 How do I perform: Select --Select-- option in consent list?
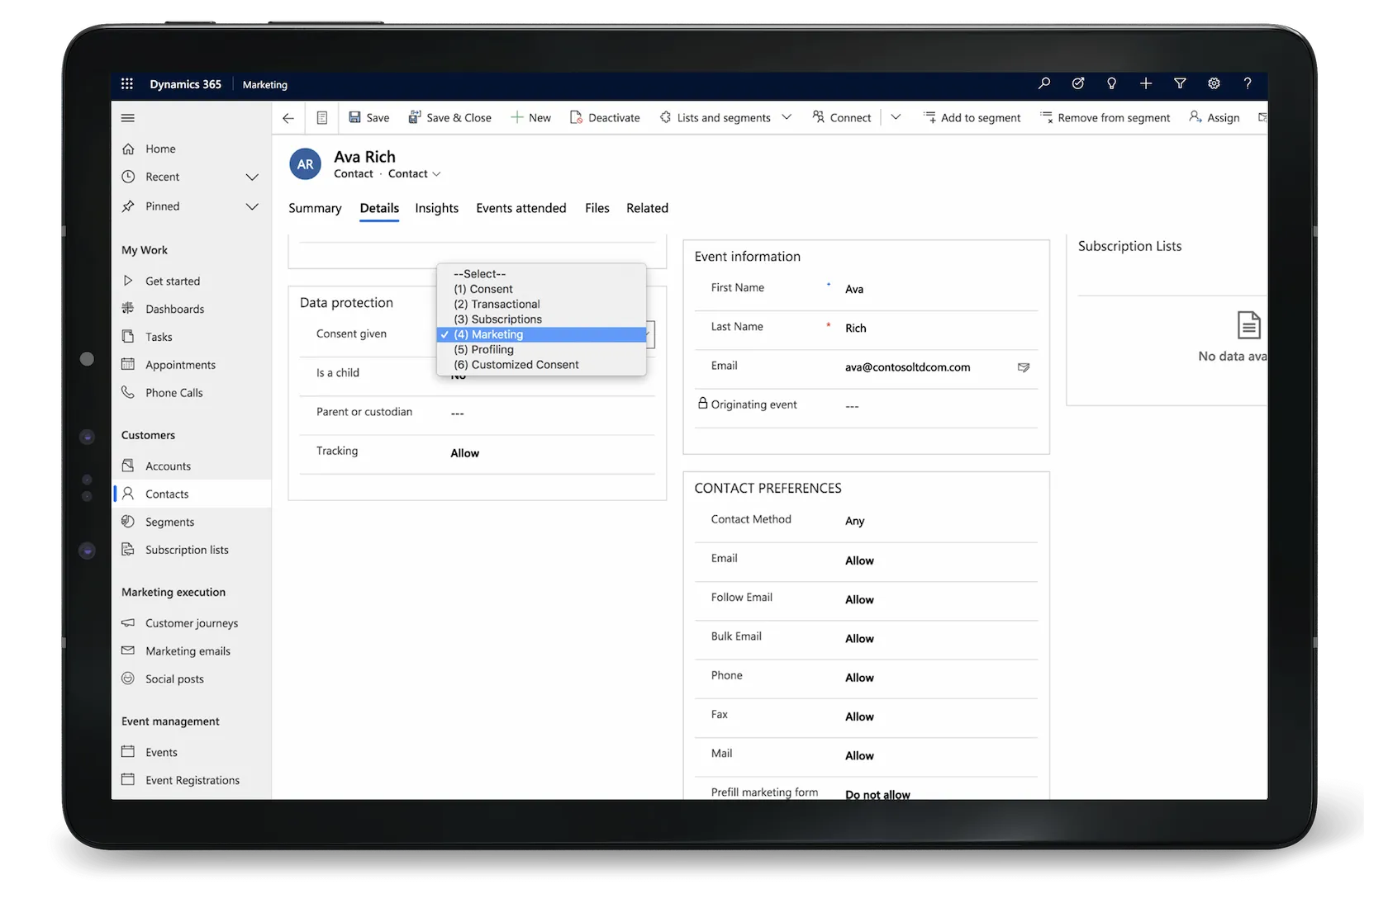click(541, 274)
